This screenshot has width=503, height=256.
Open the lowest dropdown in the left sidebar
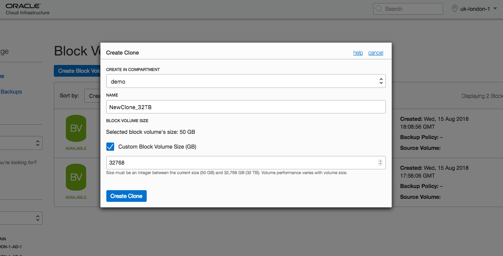click(21, 217)
